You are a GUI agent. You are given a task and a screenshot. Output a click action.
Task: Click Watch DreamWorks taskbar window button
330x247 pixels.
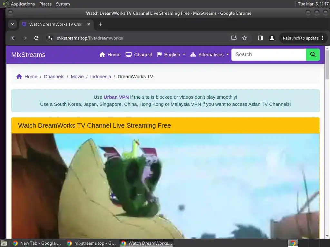[x=147, y=243]
